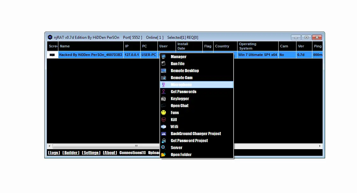Kill the selected client connection
This screenshot has width=357, height=193.
174,120
